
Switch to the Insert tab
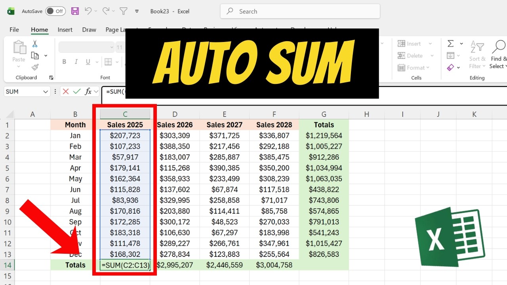click(65, 30)
